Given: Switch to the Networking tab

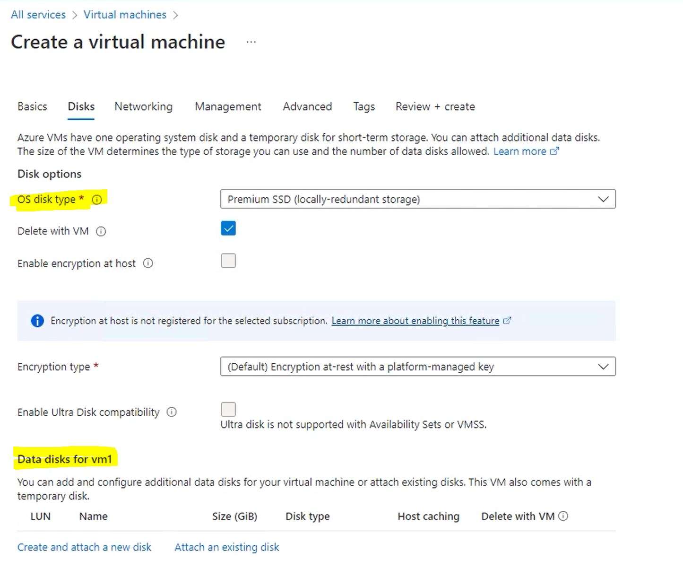Looking at the screenshot, I should pyautogui.click(x=143, y=106).
